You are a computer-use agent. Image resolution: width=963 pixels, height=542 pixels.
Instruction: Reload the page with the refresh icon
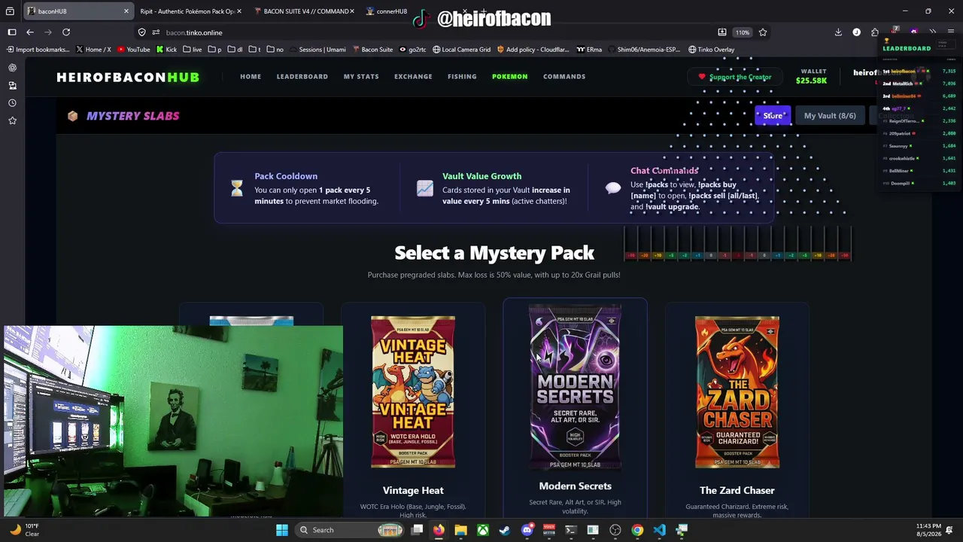[x=66, y=32]
